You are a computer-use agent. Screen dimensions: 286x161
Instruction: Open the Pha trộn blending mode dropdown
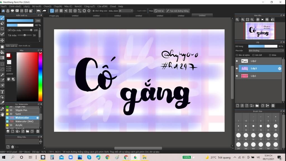(266, 51)
